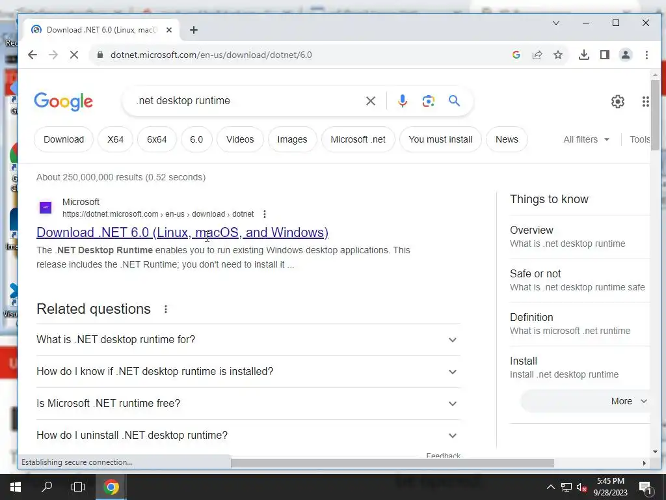The width and height of the screenshot is (666, 500).
Task: Expand How do I uninstall question
Action: 248,436
